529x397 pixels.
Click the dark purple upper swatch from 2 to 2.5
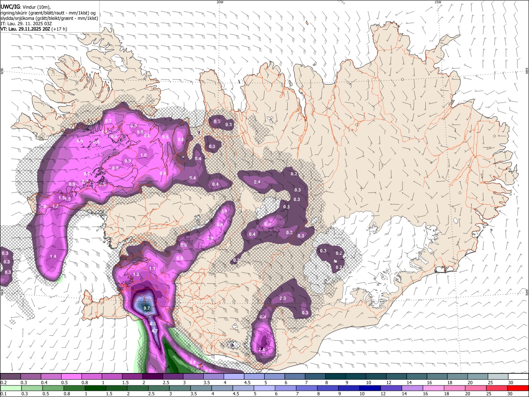(x=153, y=376)
